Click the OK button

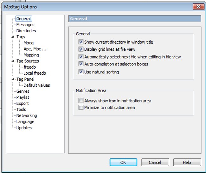click(x=123, y=162)
